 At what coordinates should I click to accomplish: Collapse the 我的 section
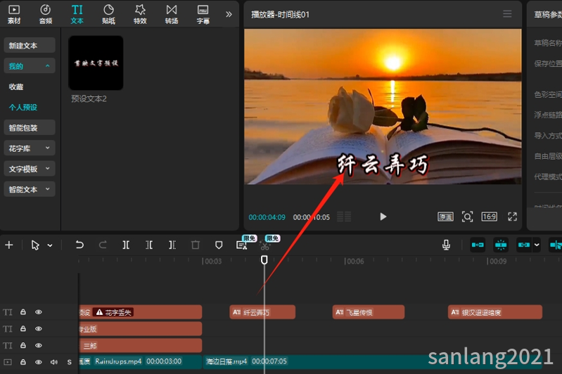pos(30,66)
